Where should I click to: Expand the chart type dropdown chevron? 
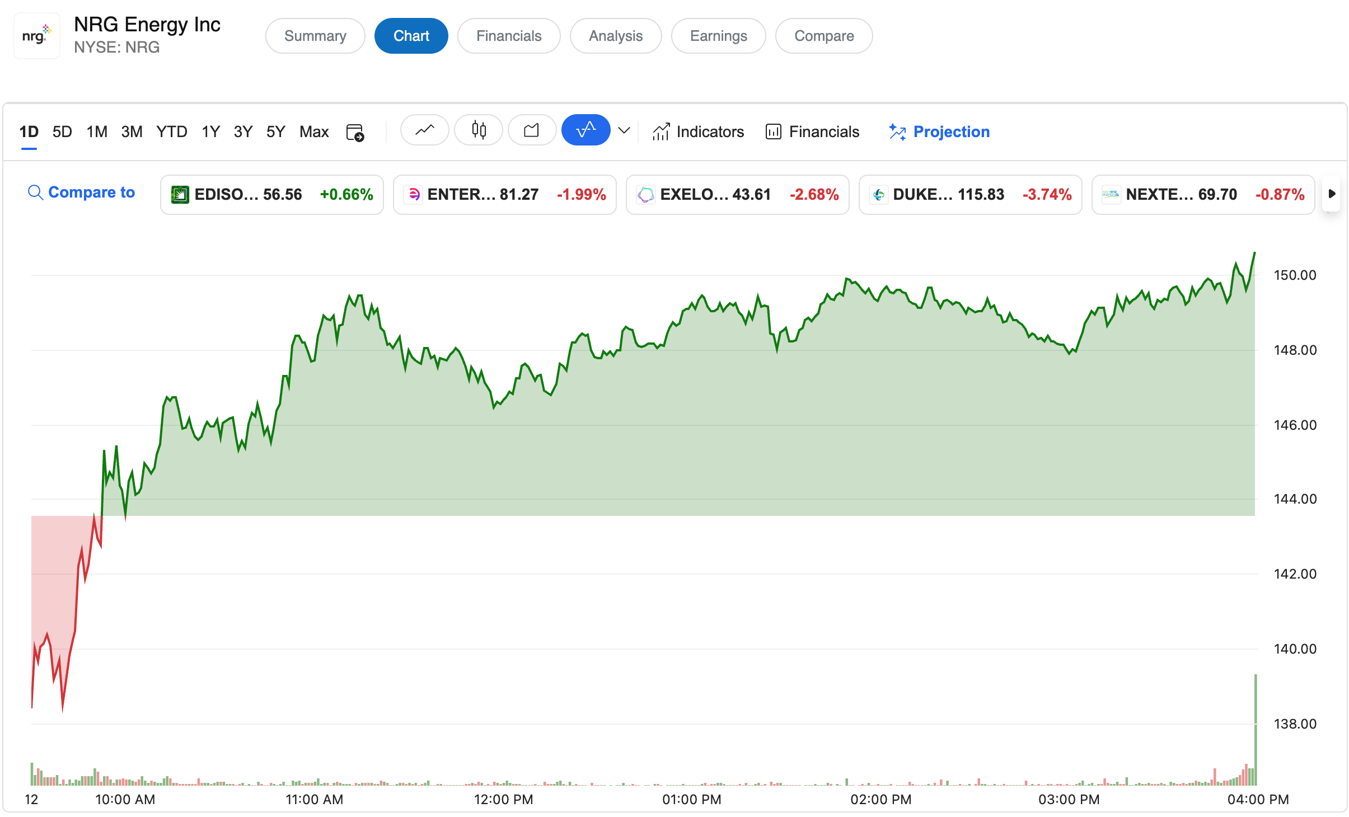click(624, 131)
